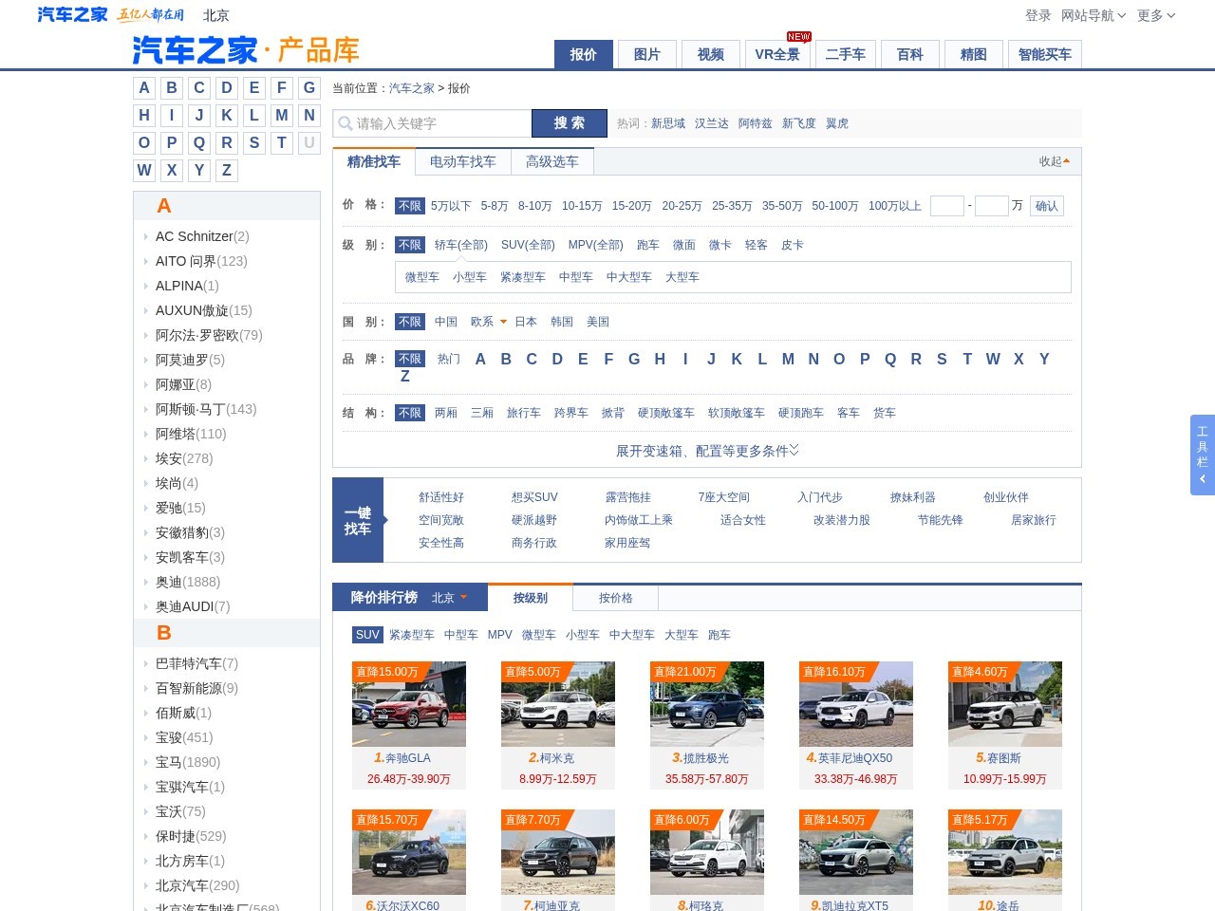This screenshot has width=1215, height=911.
Task: Select 不限 for 品牌 filter
Action: pos(410,359)
